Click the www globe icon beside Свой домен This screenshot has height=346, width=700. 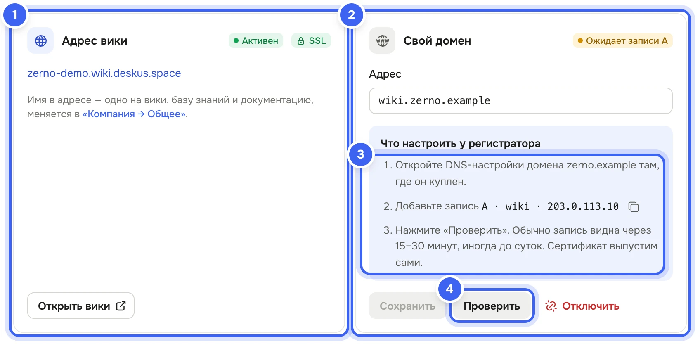point(382,40)
